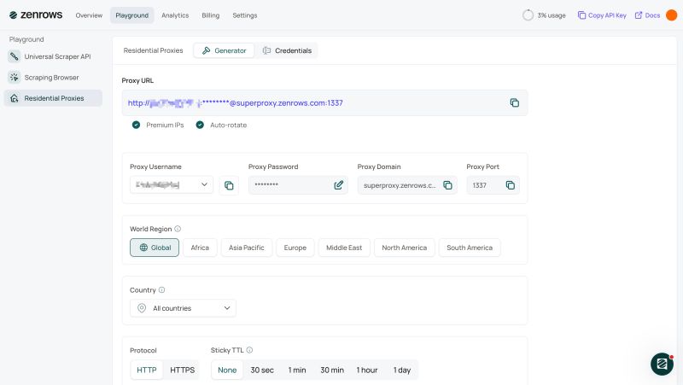Copy the Proxy URL using its copy icon
The width and height of the screenshot is (683, 385).
coord(515,102)
